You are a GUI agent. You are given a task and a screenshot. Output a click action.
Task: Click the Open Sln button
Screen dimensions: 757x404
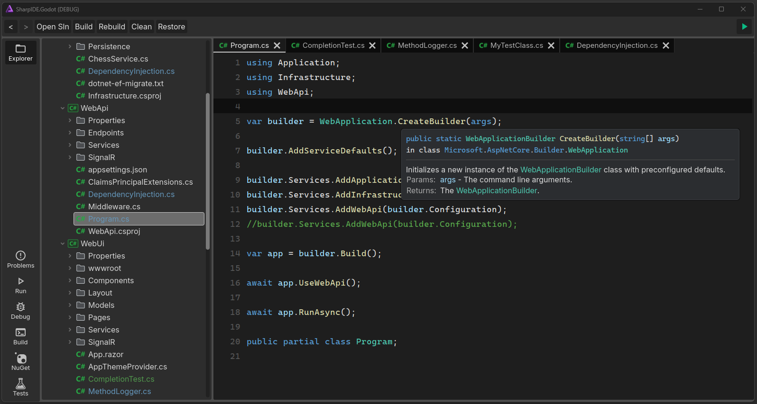(53, 27)
